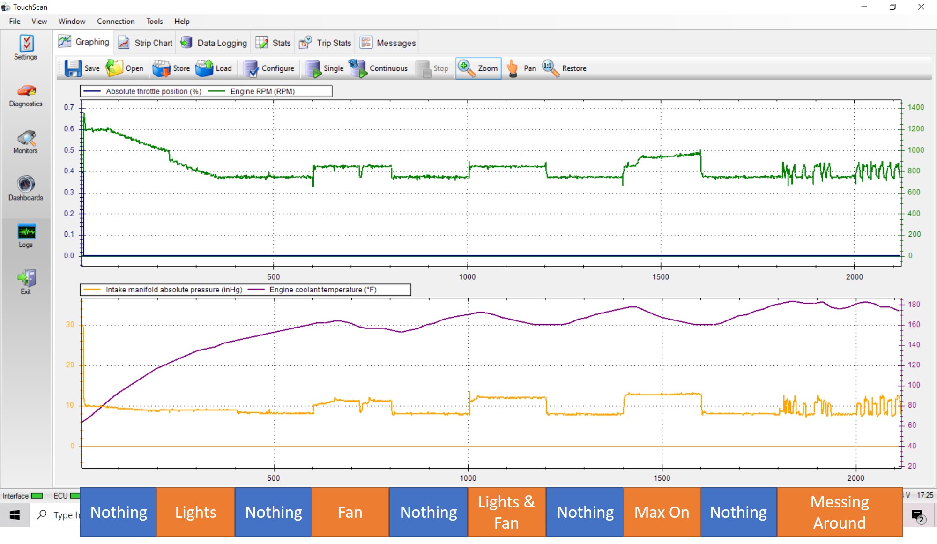The height and width of the screenshot is (544, 937).
Task: Click the taskbar search box
Action: point(55,515)
